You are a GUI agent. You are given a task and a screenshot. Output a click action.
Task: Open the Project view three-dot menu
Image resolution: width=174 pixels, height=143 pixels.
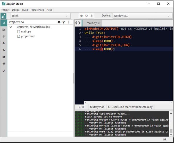(69, 22)
